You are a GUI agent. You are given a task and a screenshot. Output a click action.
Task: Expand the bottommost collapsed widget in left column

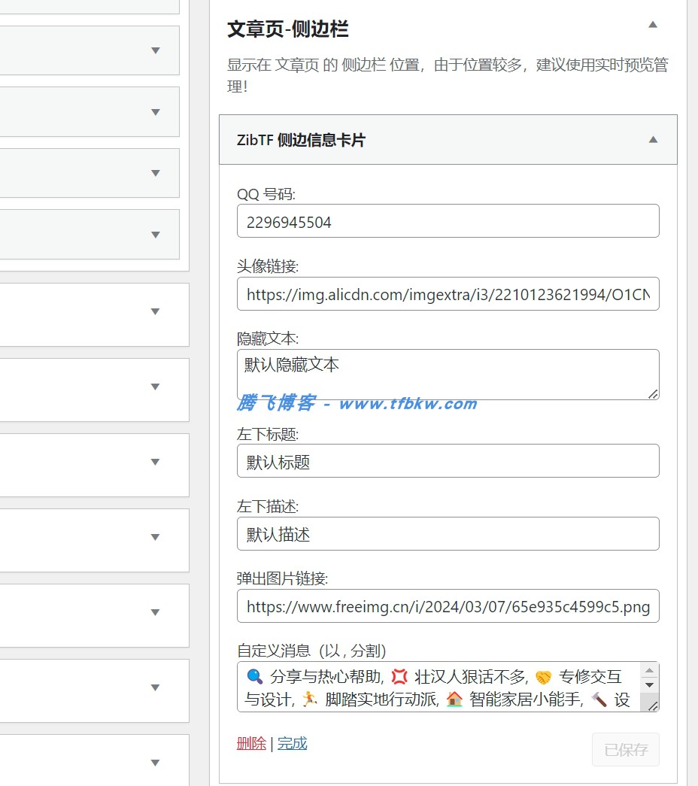click(155, 763)
